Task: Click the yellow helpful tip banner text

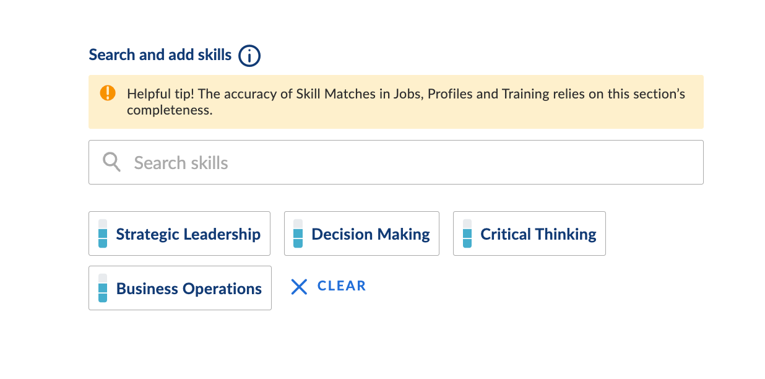Action: coord(405,95)
